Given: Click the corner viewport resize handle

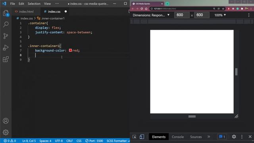Looking at the screenshot, I should (x=237, y=116).
